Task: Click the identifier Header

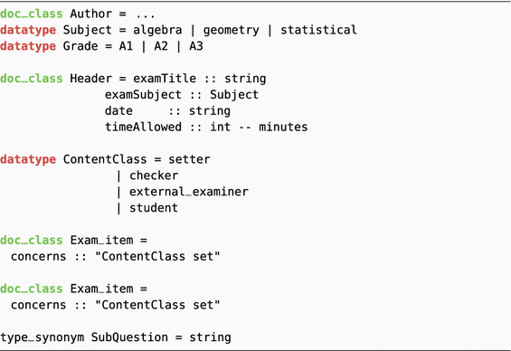Action: click(x=91, y=79)
